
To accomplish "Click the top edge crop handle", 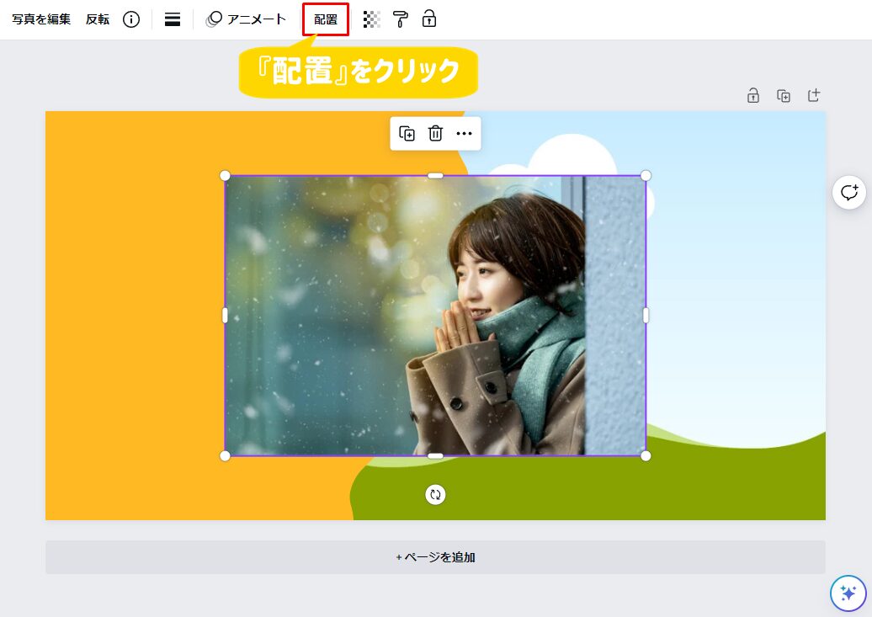I will pos(435,176).
